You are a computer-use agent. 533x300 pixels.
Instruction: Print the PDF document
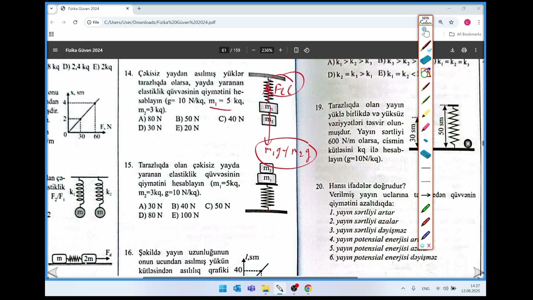pyautogui.click(x=464, y=50)
